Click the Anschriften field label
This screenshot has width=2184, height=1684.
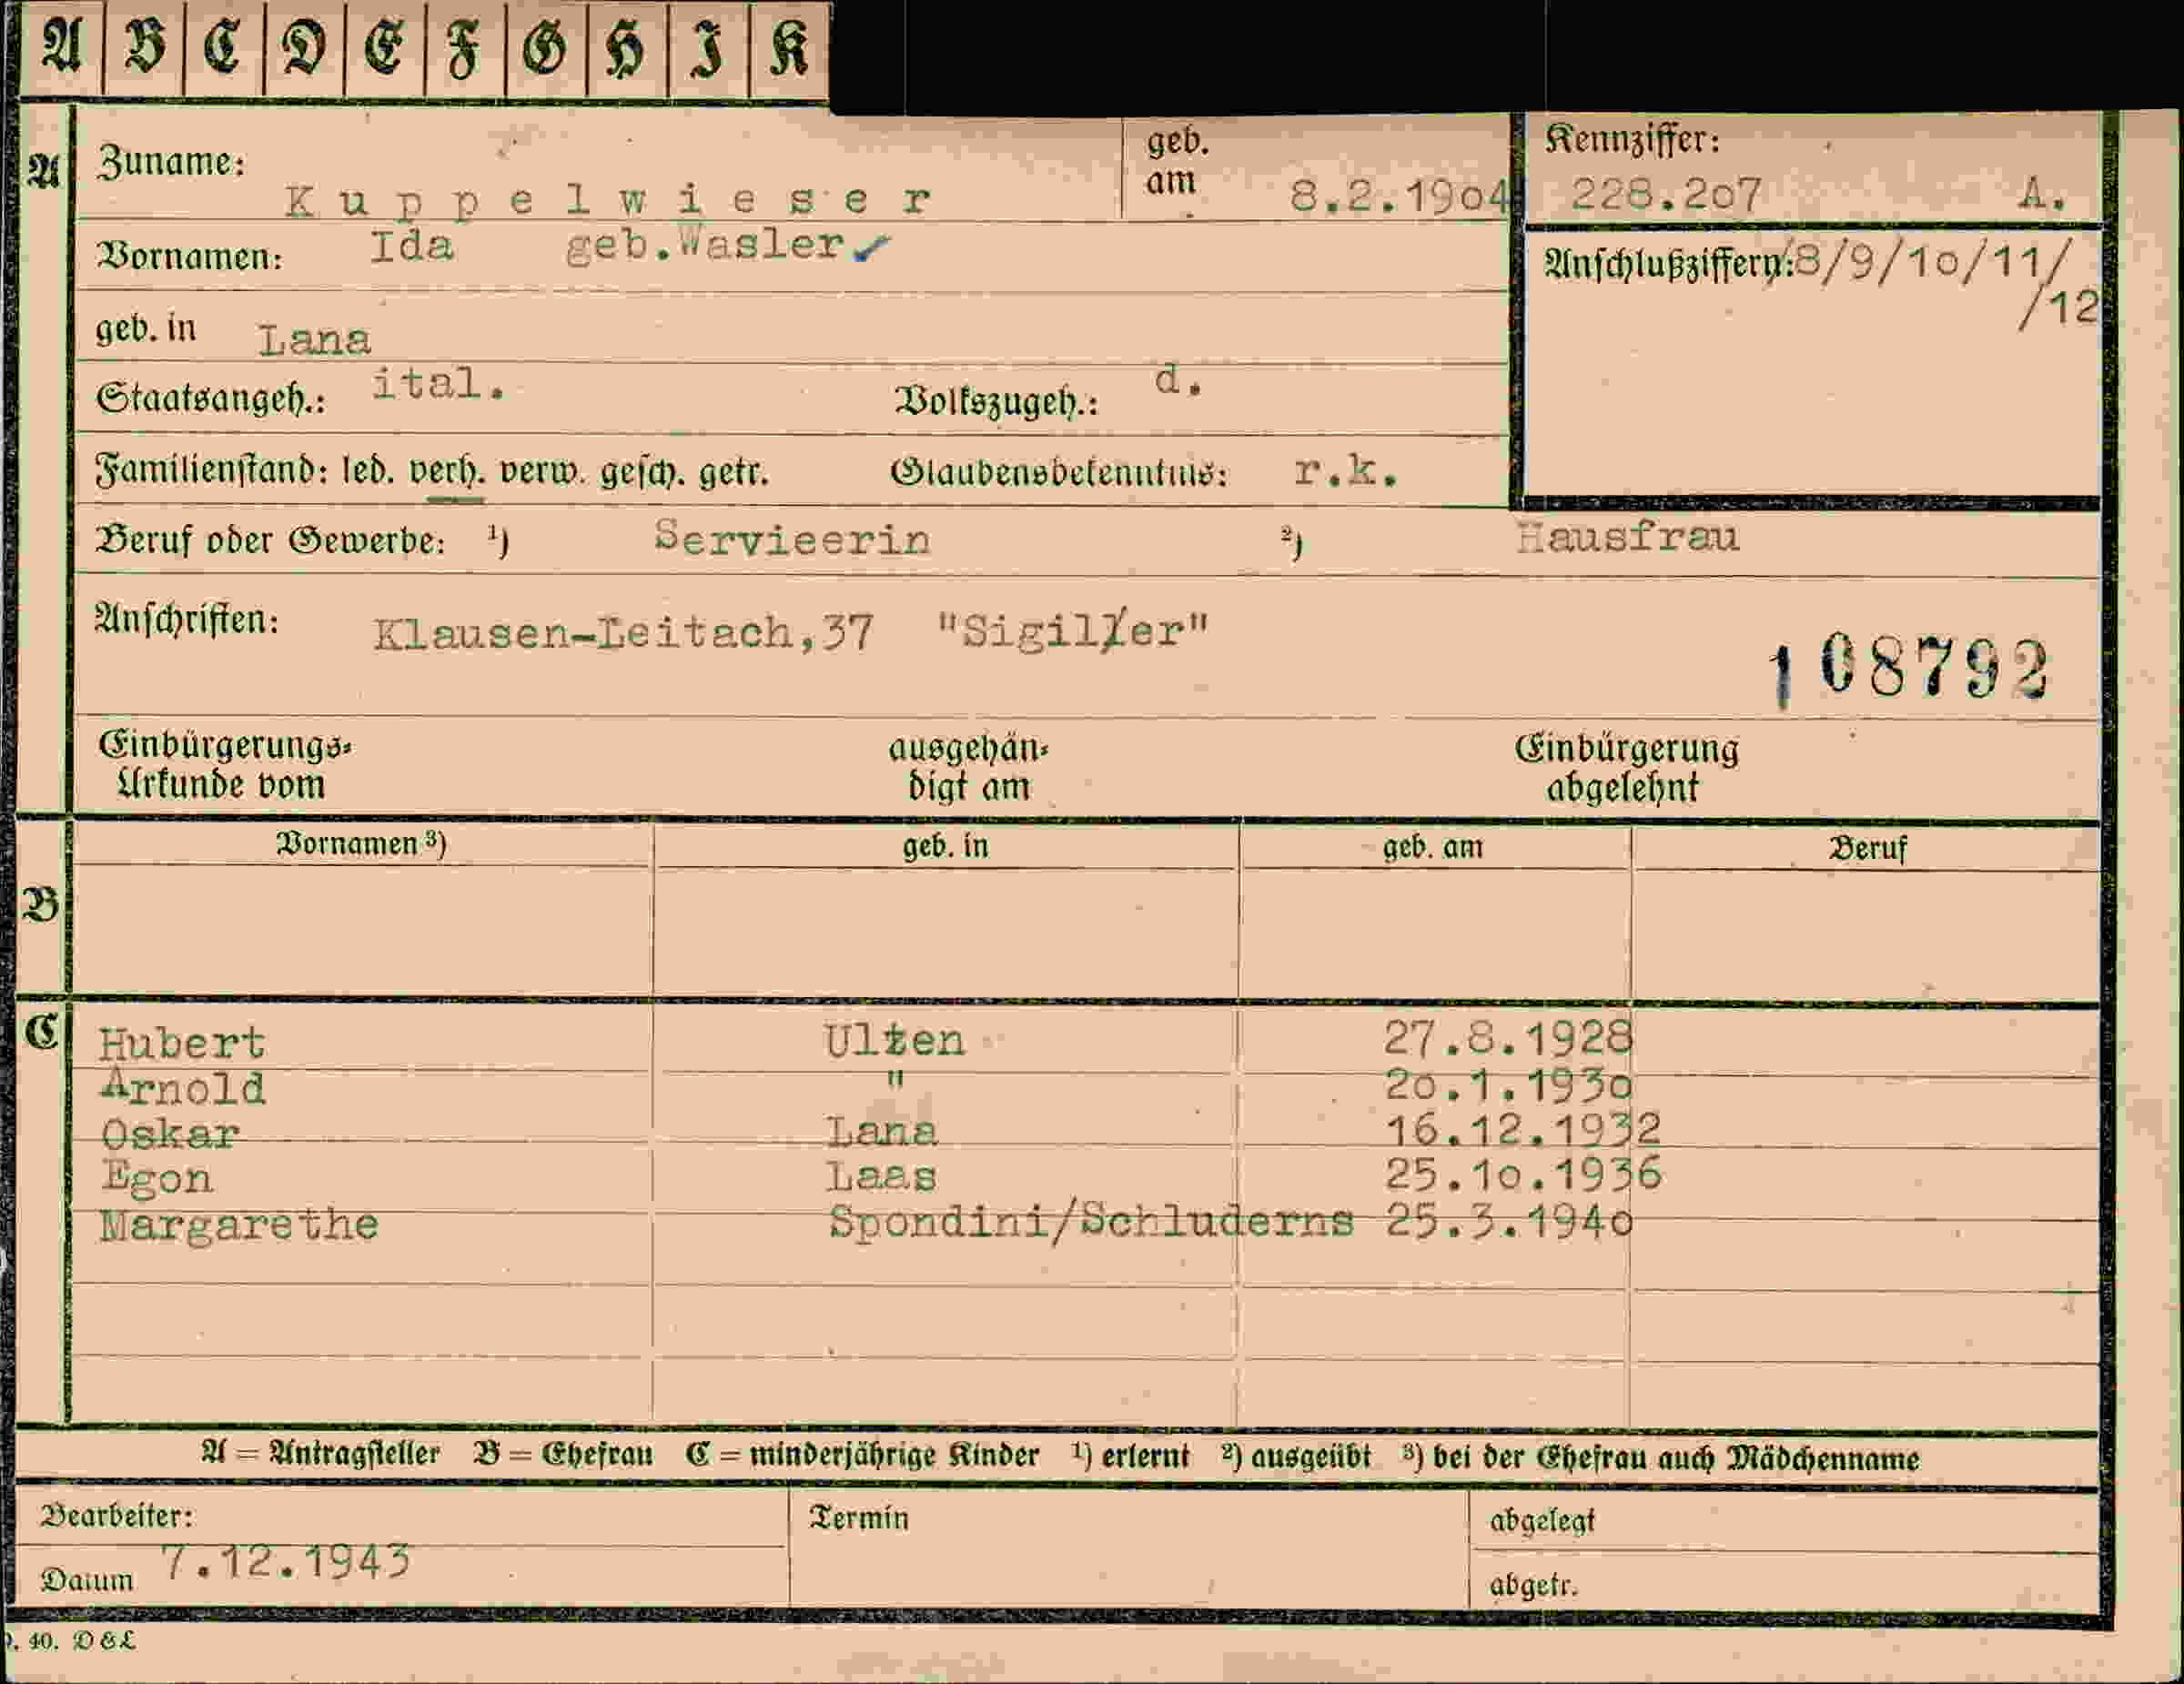186,620
